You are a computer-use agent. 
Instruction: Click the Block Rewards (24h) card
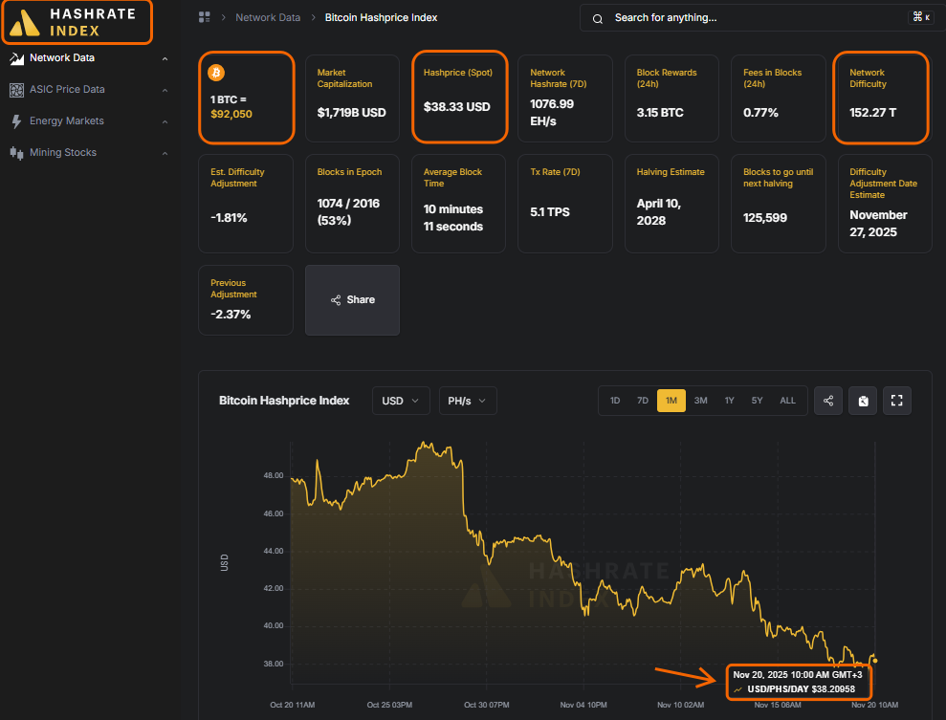[x=671, y=98]
